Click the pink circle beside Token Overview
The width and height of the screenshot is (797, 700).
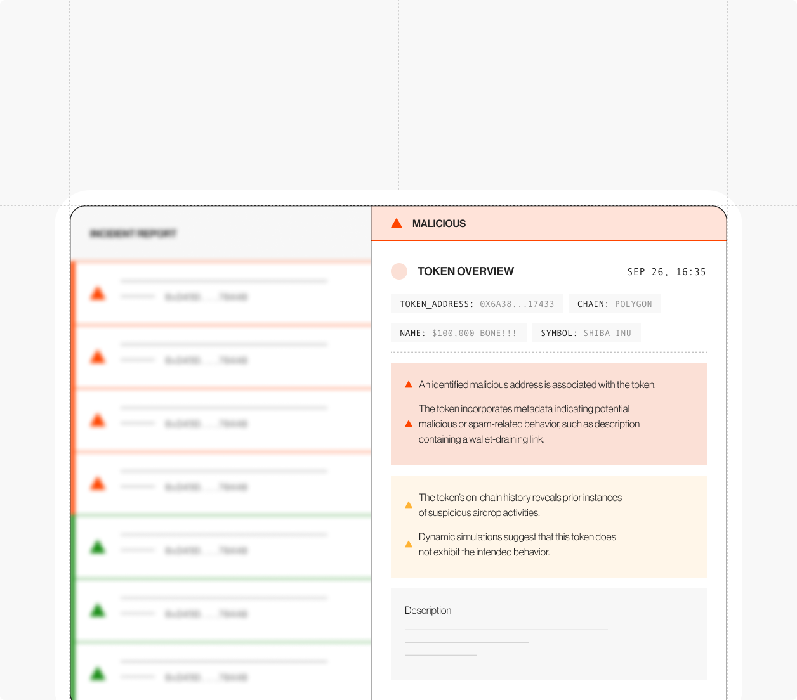pos(399,271)
